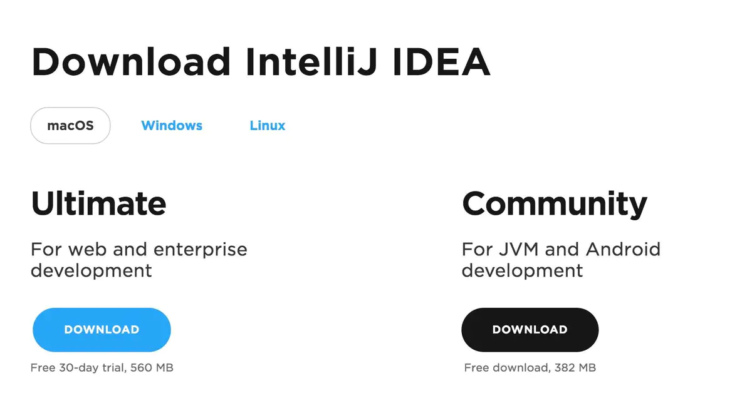Click the 'For JVM and Android' line
The height and width of the screenshot is (398, 752).
tap(561, 249)
